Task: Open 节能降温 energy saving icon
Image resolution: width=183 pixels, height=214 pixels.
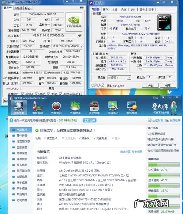Action: [x=75, y=108]
